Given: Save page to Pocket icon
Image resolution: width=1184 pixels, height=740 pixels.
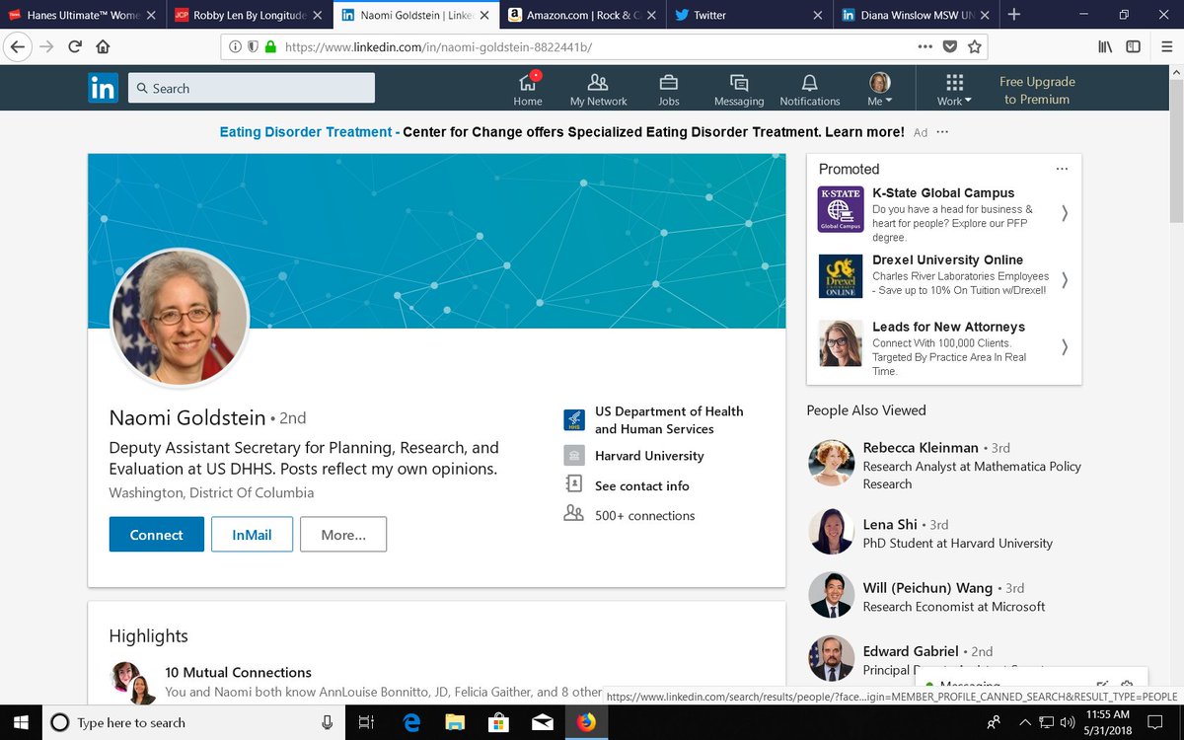Looking at the screenshot, I should point(949,46).
